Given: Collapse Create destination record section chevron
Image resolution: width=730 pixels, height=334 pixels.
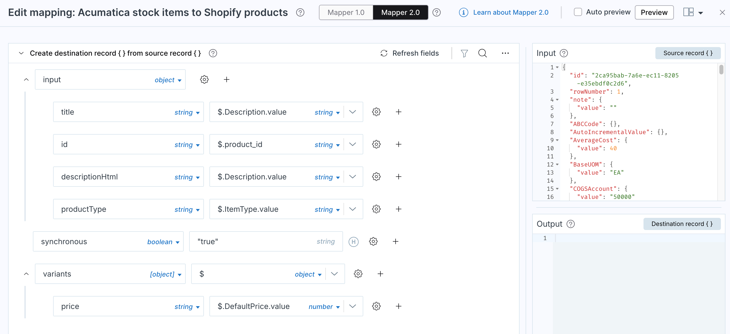Looking at the screenshot, I should tap(21, 53).
